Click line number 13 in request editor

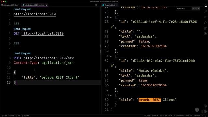point(9,82)
